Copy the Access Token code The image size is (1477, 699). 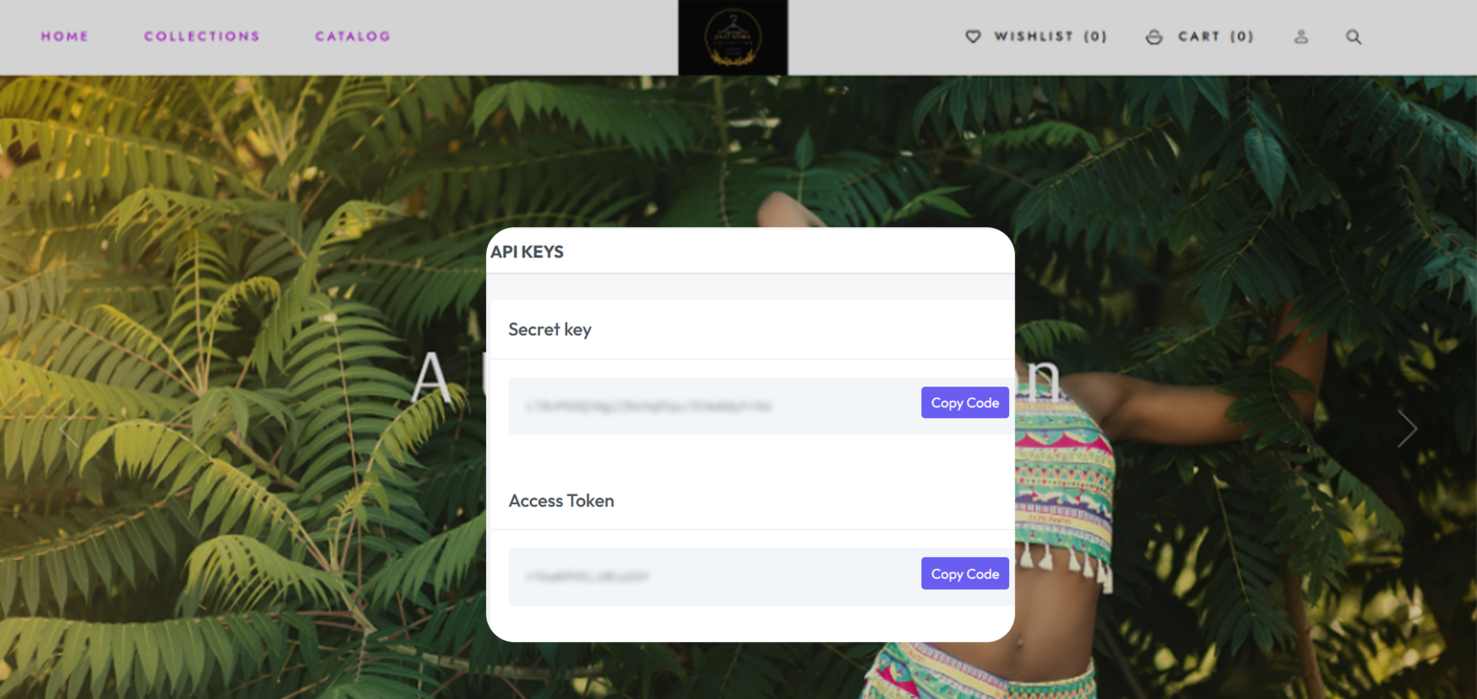pyautogui.click(x=965, y=574)
